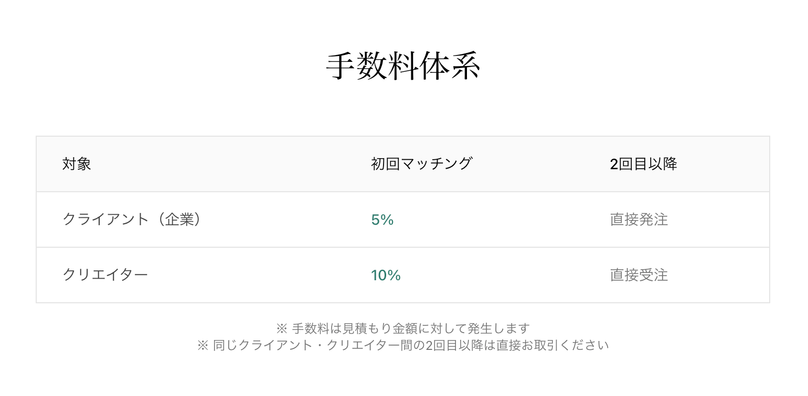The image size is (808, 396).
Task: Click the ※ mark before 手数料は見積もり
Action: 281,329
